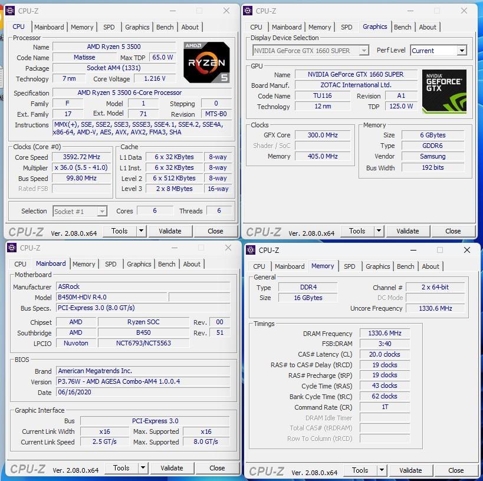Click the AMD Ryzen 5 logo badge
483x481 pixels.
click(206, 62)
